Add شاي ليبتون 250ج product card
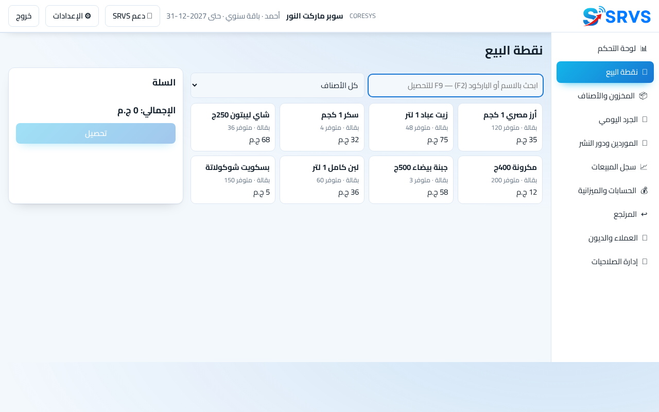 [233, 127]
